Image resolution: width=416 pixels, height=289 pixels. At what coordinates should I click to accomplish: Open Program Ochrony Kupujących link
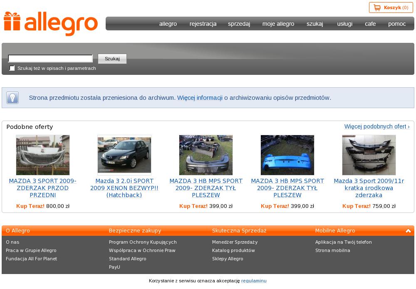click(143, 242)
